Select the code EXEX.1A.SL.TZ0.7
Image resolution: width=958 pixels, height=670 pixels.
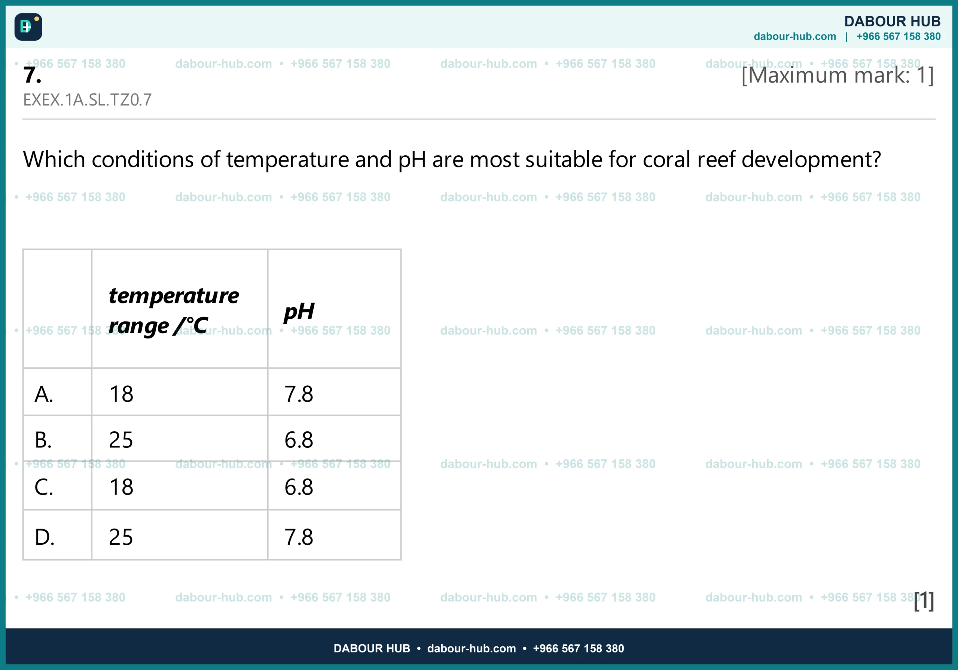click(87, 100)
